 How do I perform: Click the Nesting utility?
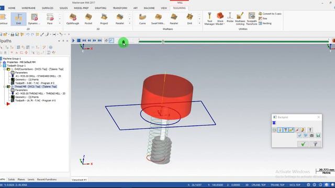pos(265,23)
